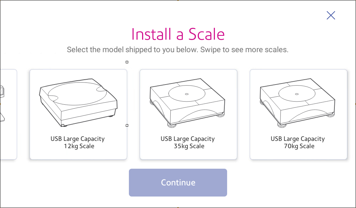Click the Continue button
This screenshot has height=208, width=356.
coord(178,183)
